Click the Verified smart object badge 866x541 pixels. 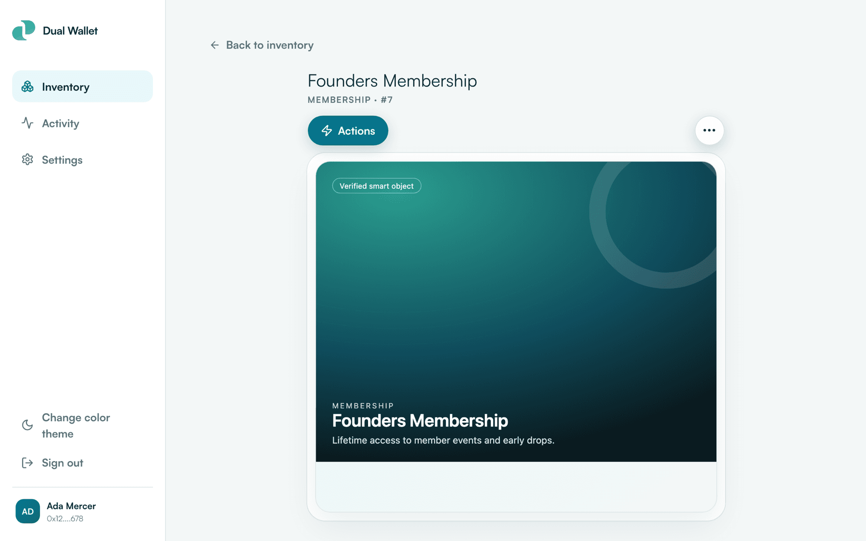click(377, 186)
